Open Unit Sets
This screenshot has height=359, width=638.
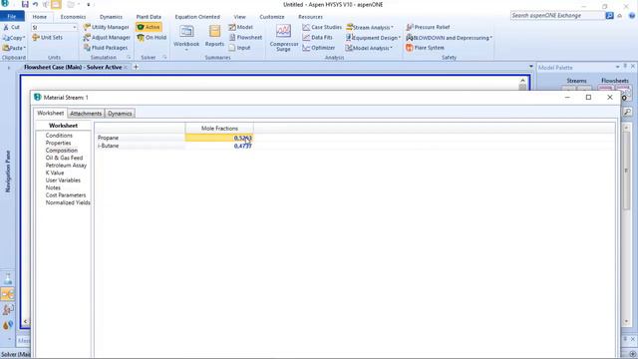48,38
